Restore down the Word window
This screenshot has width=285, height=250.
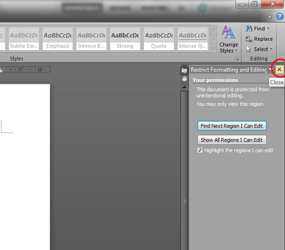click(255, 4)
